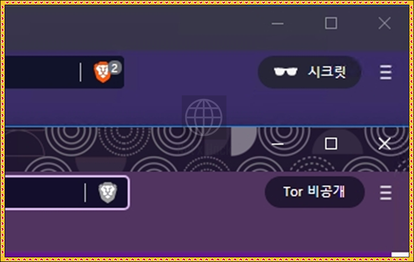The width and height of the screenshot is (414, 262).
Task: Open the orange Brave Shields lion icon
Action: 102,72
